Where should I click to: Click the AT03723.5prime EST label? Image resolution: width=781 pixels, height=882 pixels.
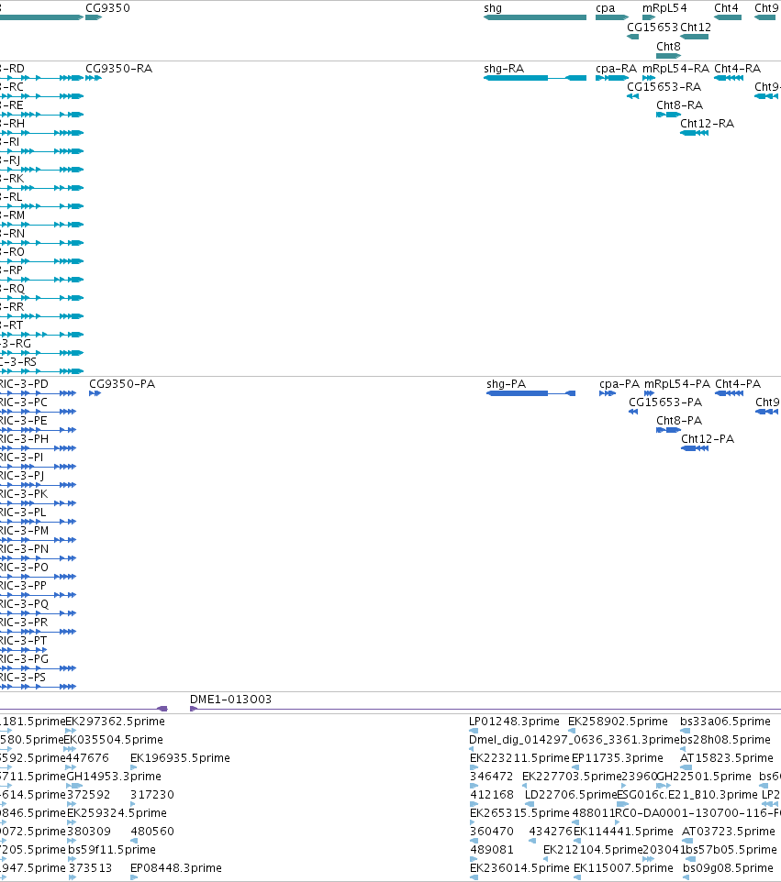[730, 831]
